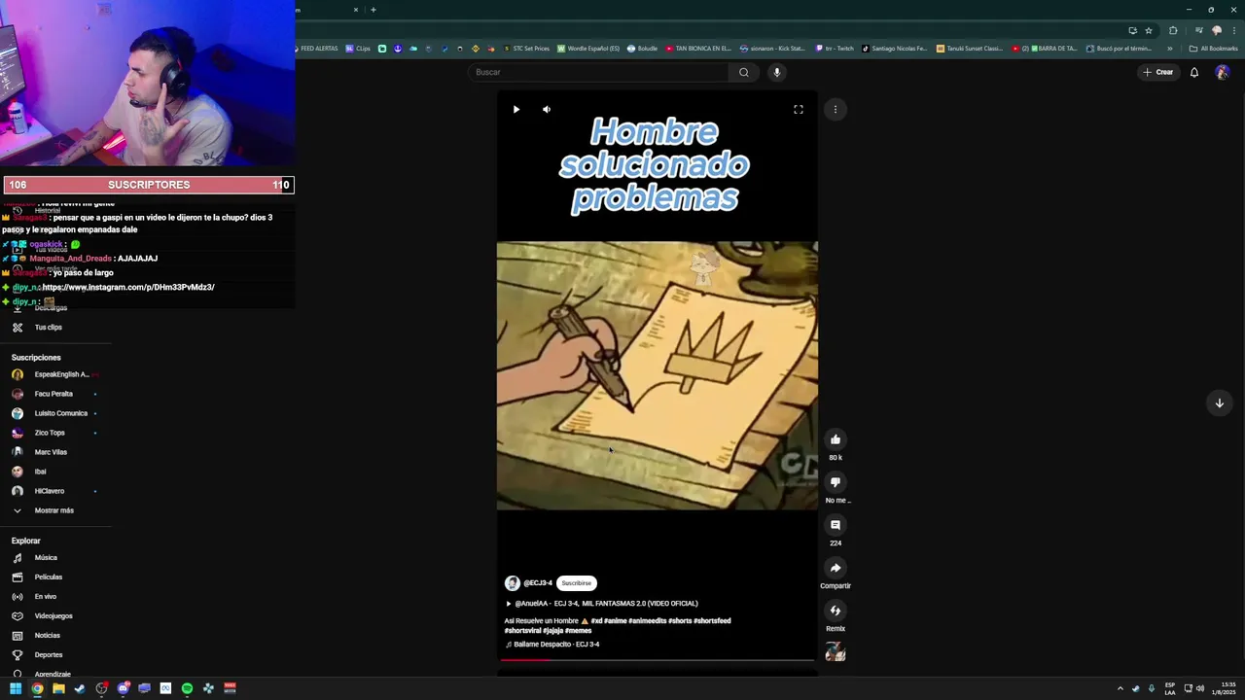Open the CLips bookmark
This screenshot has height=700, width=1245.
(358, 49)
